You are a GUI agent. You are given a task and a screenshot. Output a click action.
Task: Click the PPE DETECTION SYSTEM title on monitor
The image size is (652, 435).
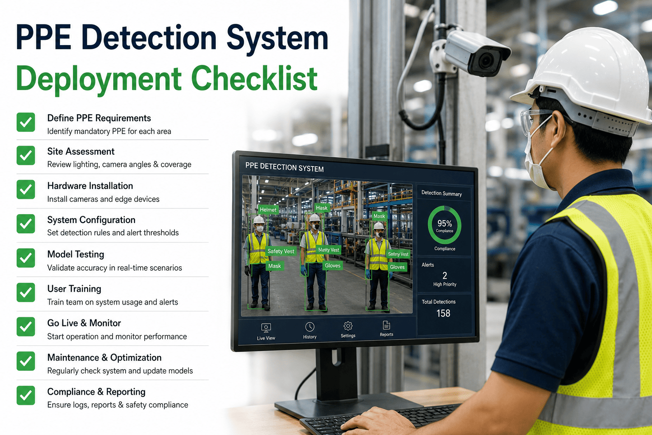click(284, 167)
